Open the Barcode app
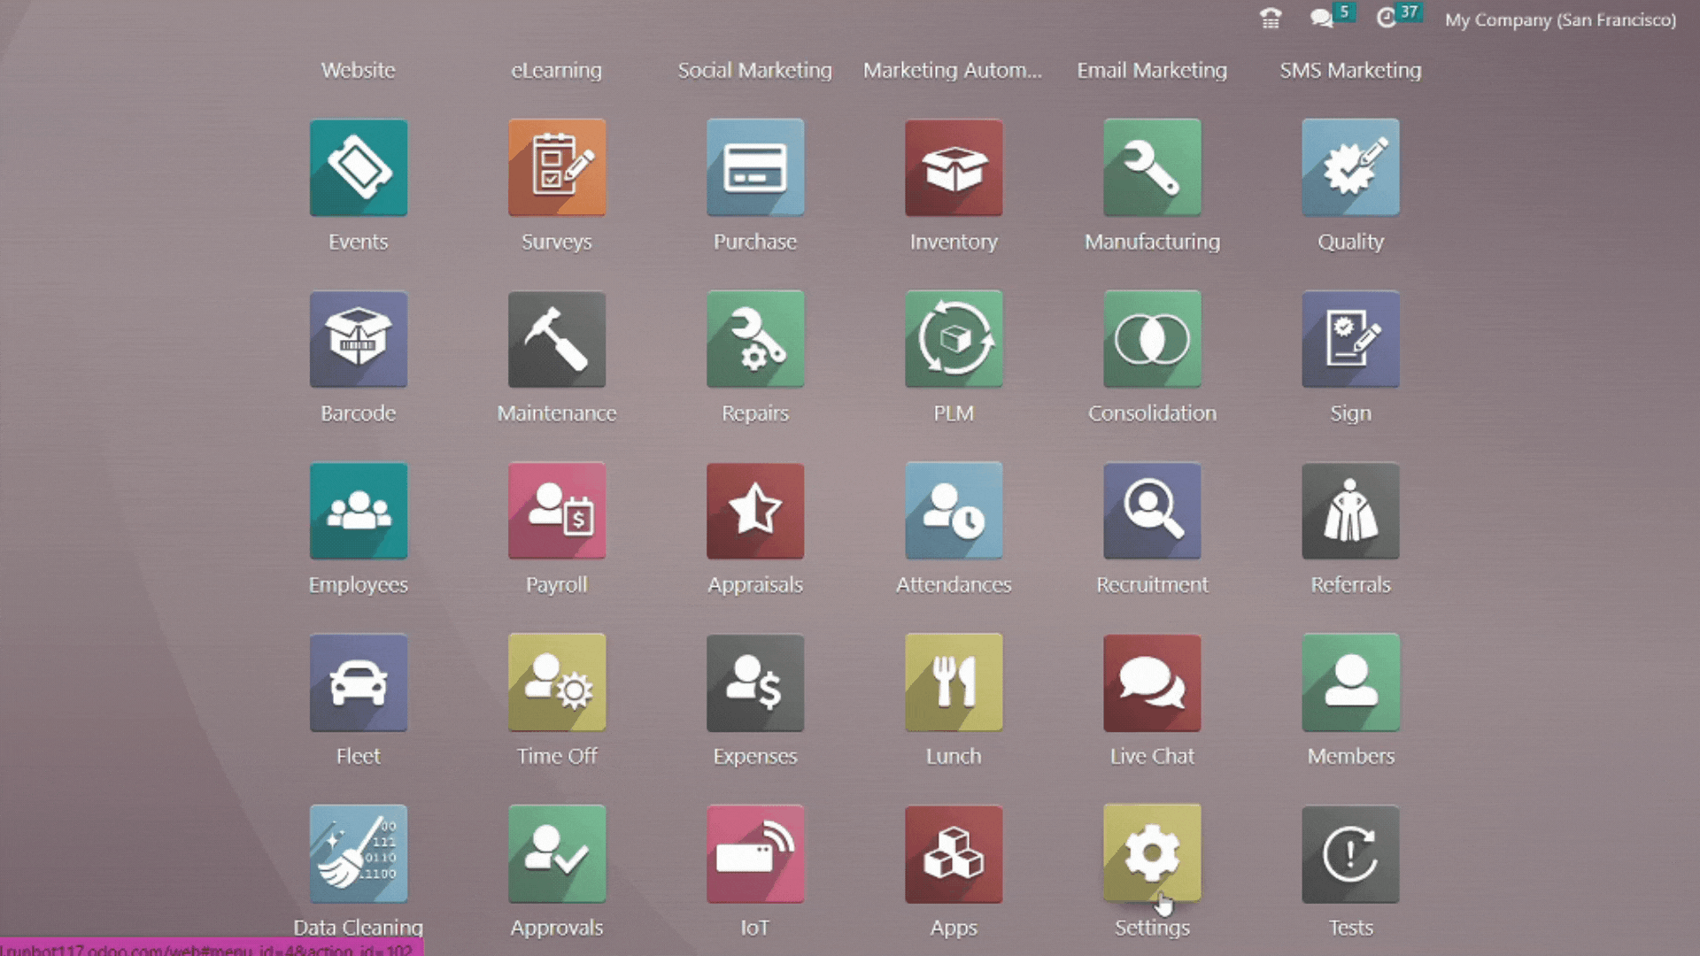The height and width of the screenshot is (956, 1700). coord(359,340)
